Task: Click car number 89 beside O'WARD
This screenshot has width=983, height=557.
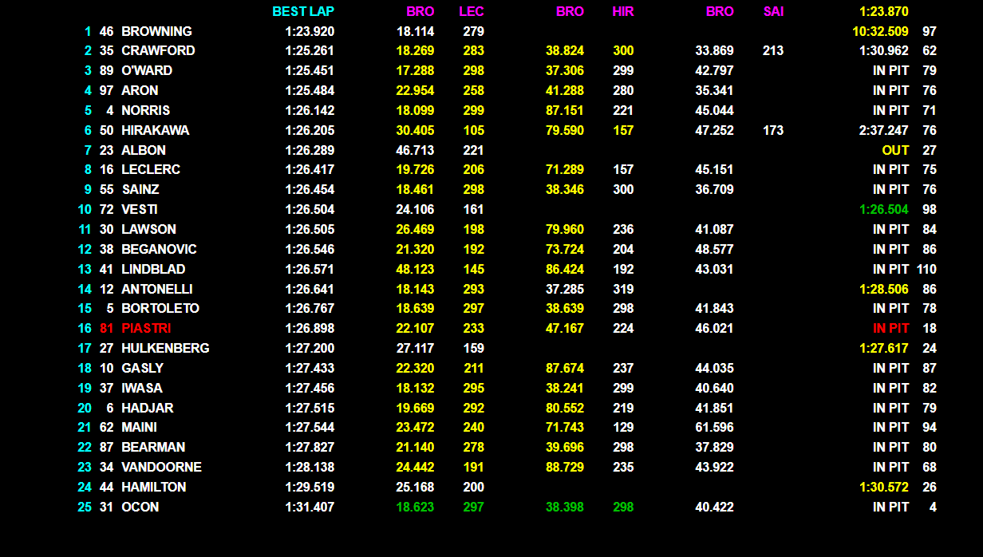Action: (x=106, y=71)
